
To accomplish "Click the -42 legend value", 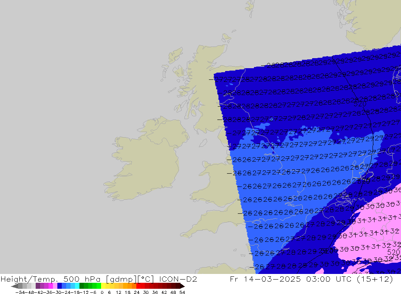I will pyautogui.click(x=39, y=292).
